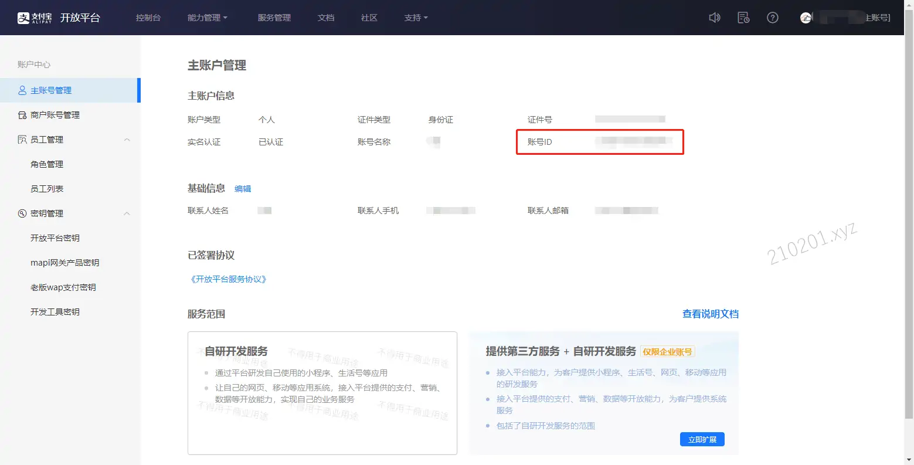Click the 已认证 status text
Screen dimensions: 914x465
click(x=271, y=142)
